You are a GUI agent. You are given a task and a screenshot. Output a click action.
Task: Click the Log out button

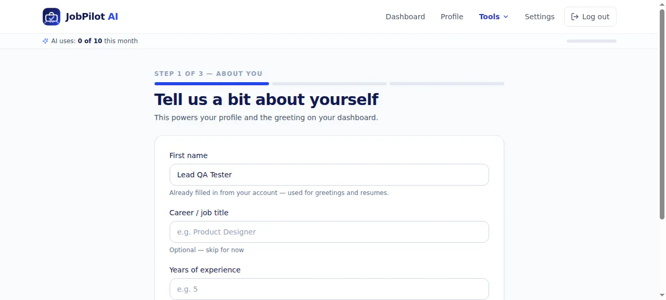[590, 17]
